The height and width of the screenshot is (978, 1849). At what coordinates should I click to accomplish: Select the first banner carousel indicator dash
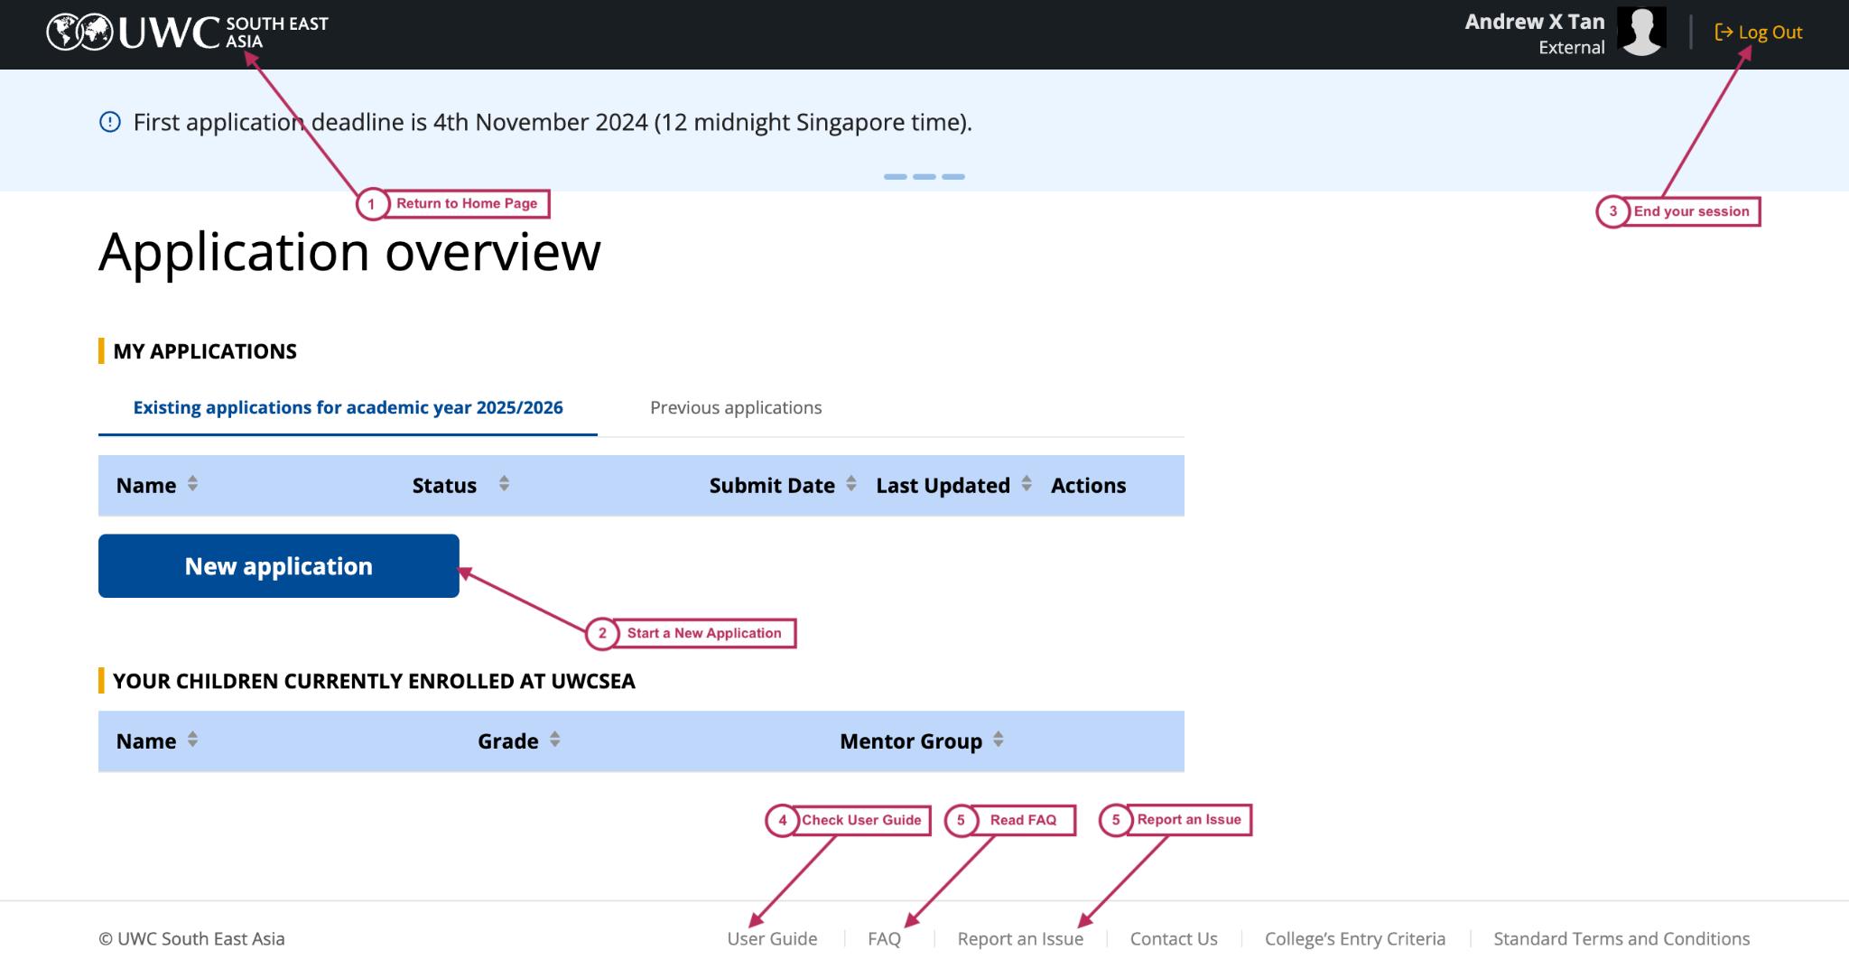pos(895,177)
